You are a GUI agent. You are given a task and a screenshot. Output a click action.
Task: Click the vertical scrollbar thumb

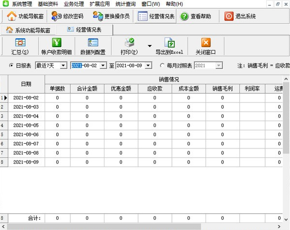pyautogui.click(x=286, y=118)
